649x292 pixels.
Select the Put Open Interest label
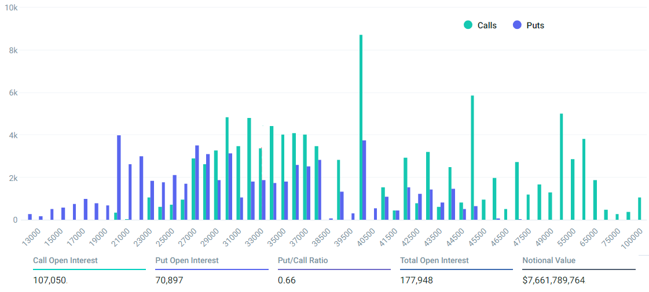tap(187, 261)
